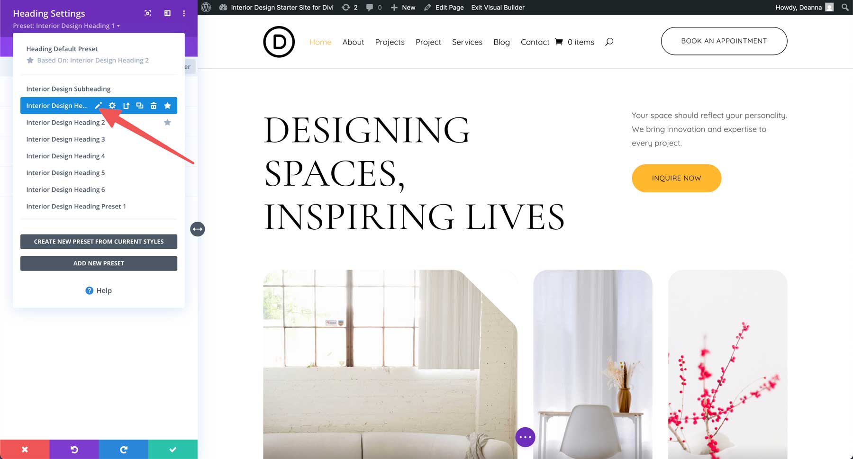The image size is (853, 459).
Task: Export the selected heading preset
Action: pos(126,105)
